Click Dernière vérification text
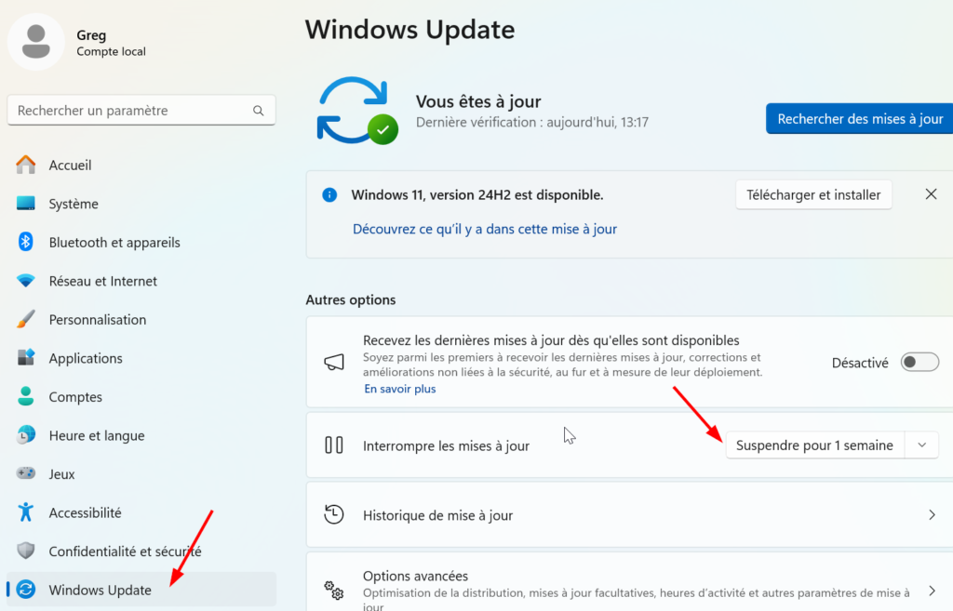953x611 pixels. pos(531,122)
